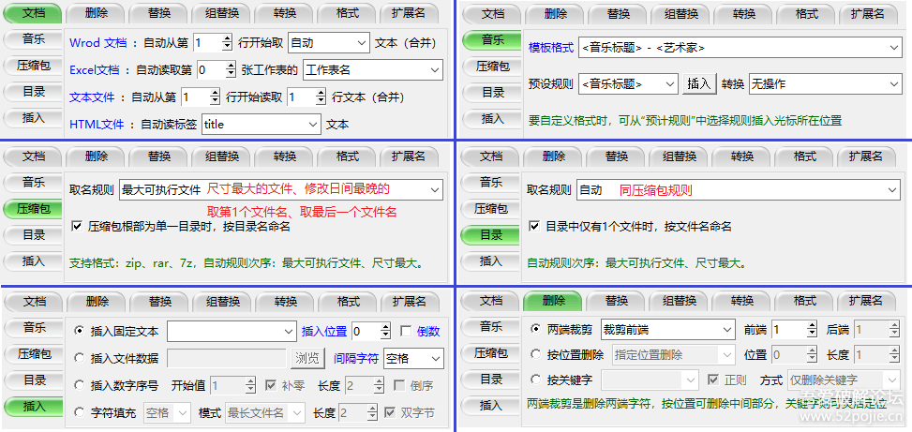The image size is (912, 432).
Task: Expand the 间隔字符 空格 dropdown
Action: click(x=435, y=359)
